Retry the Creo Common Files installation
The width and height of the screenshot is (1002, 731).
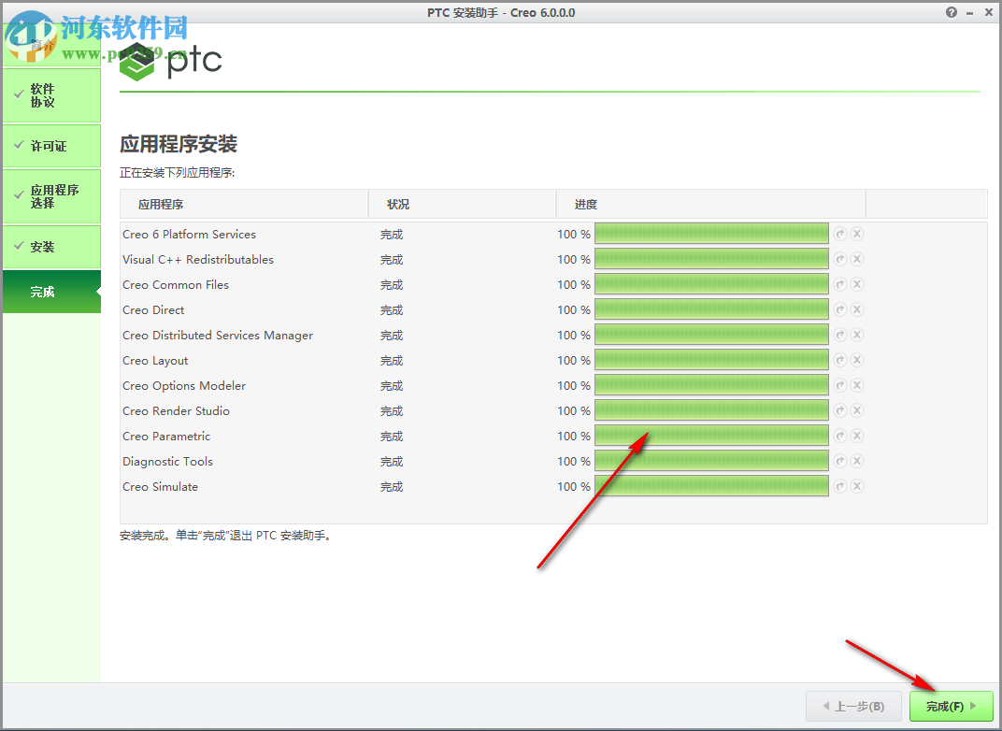click(x=839, y=284)
